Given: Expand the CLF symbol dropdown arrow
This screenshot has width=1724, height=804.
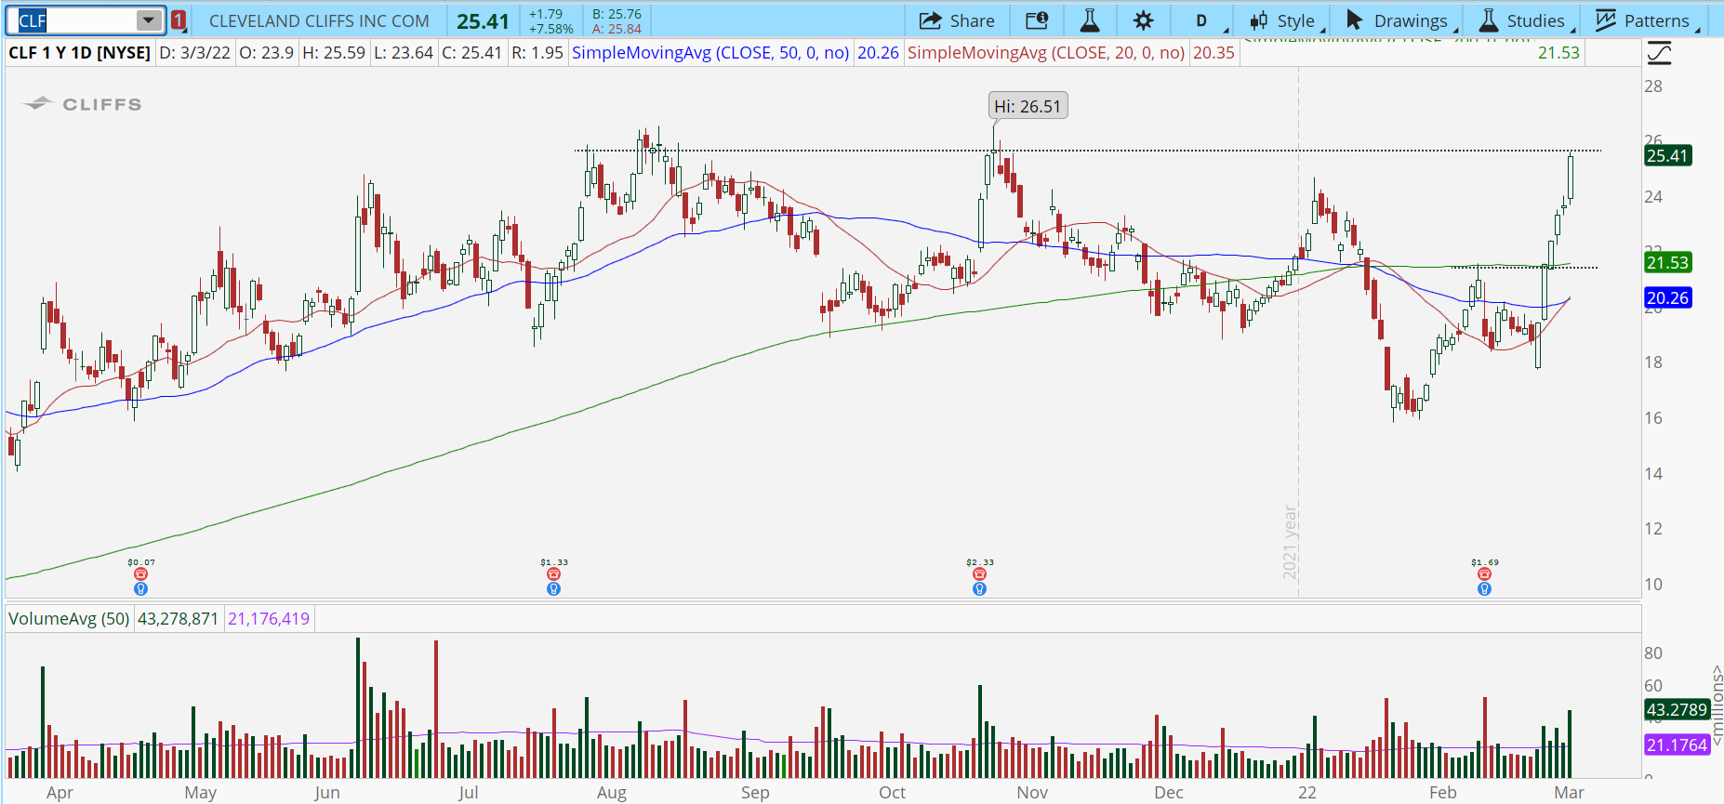Looking at the screenshot, I should click(148, 20).
